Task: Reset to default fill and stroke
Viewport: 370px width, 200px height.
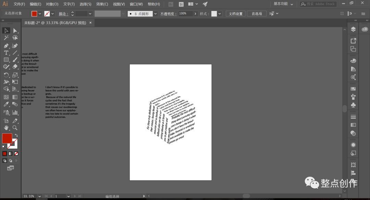Action: (4, 147)
